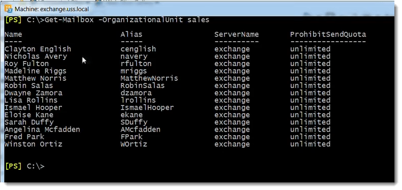Screen dimensions: 402x190
Task: Click the ServerName column header
Action: 237,35
